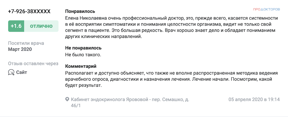
Task: Click the Не понравилось section heading
Action: click(84, 48)
